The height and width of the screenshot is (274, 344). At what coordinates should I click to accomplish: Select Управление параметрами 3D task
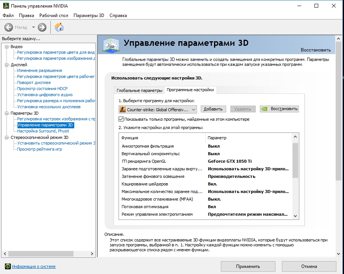coord(45,125)
